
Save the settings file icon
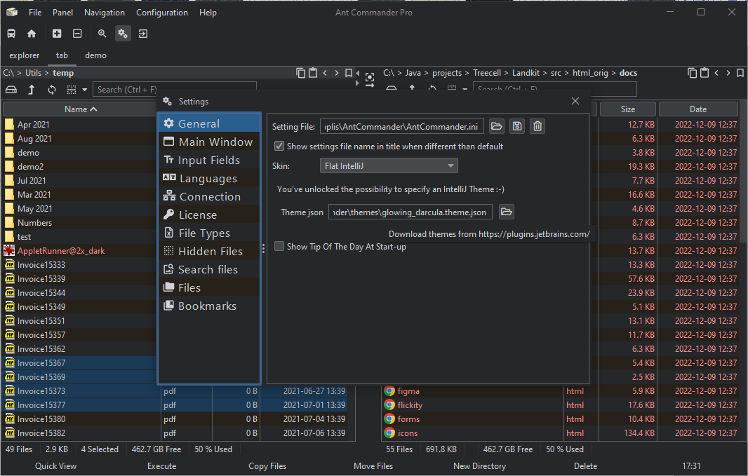(x=517, y=126)
